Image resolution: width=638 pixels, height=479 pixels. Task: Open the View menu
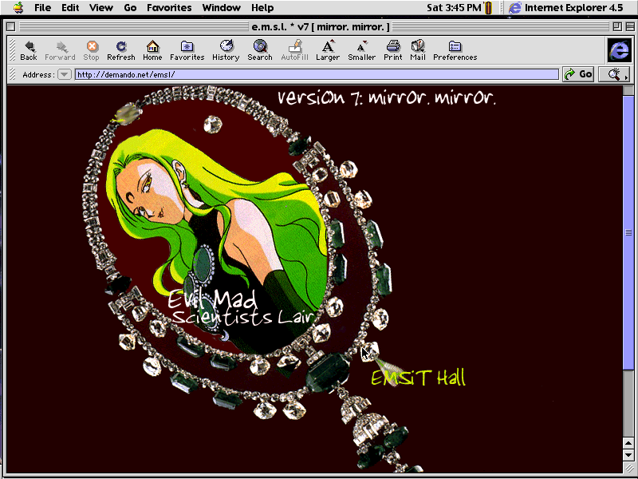[101, 8]
